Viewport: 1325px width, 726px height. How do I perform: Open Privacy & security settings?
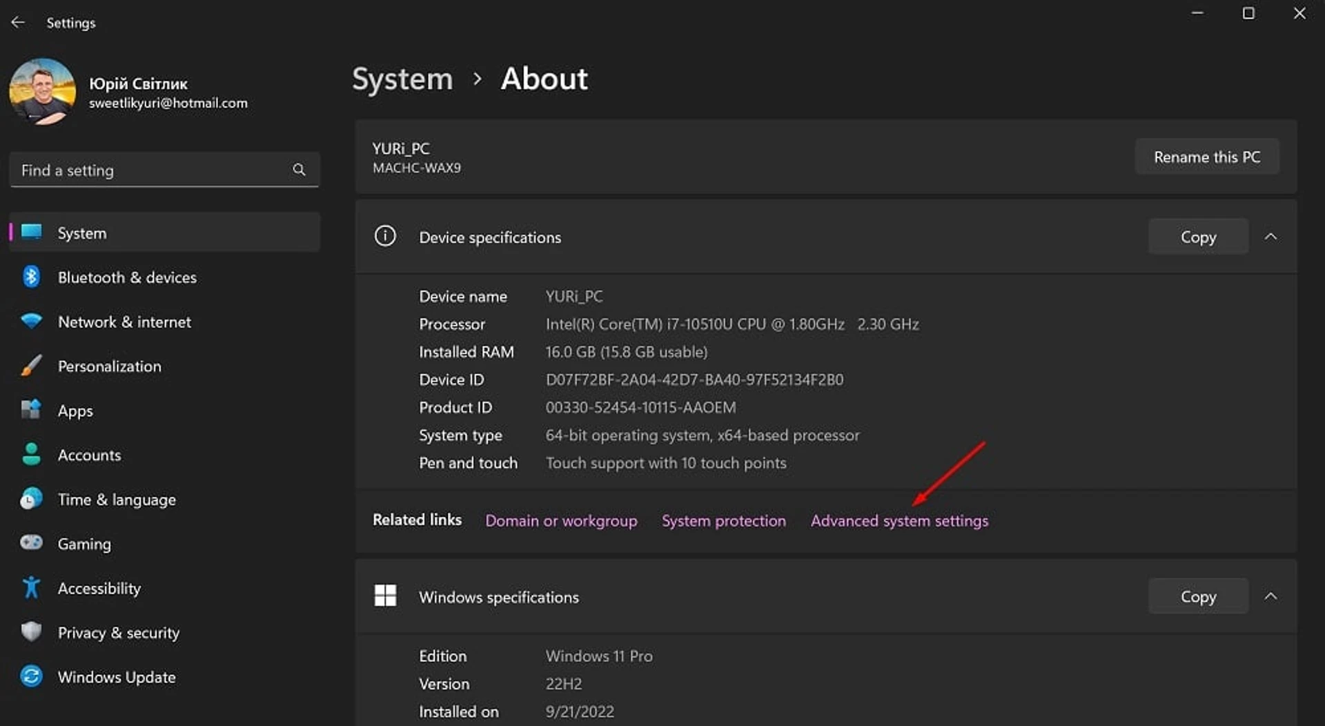164,632
